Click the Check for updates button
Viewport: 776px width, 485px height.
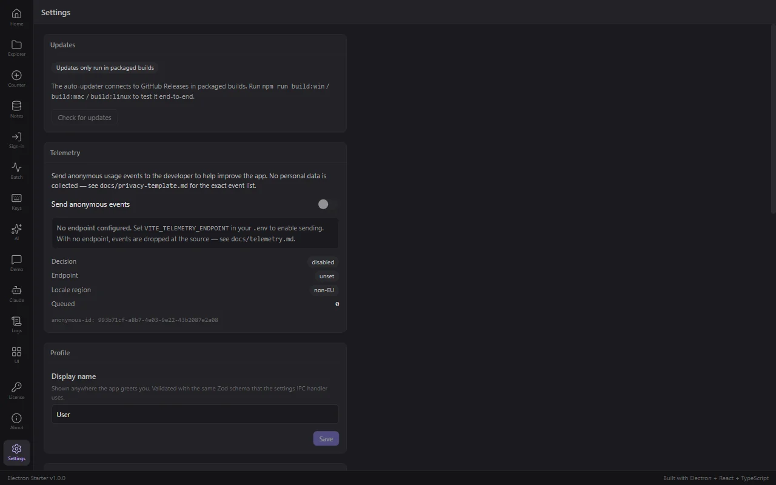[x=84, y=118]
